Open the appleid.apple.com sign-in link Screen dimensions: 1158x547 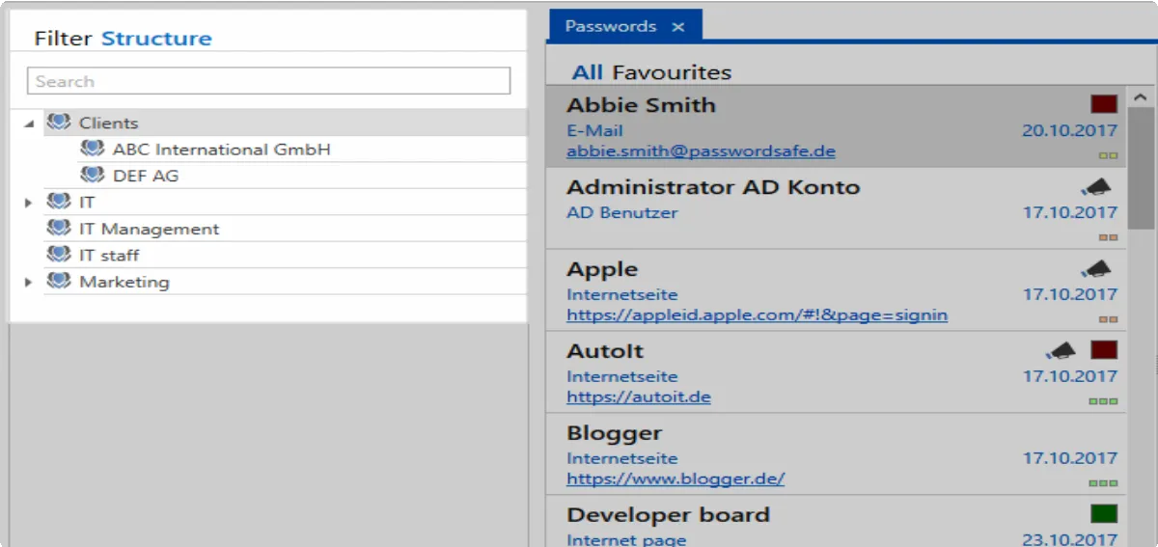coord(757,315)
